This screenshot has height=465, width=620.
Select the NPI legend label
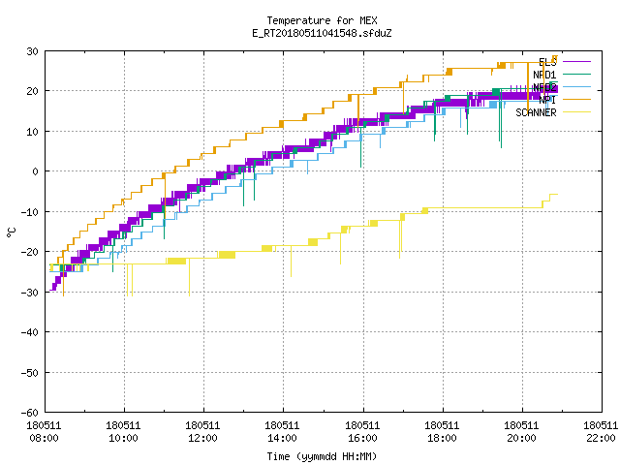click(x=547, y=100)
